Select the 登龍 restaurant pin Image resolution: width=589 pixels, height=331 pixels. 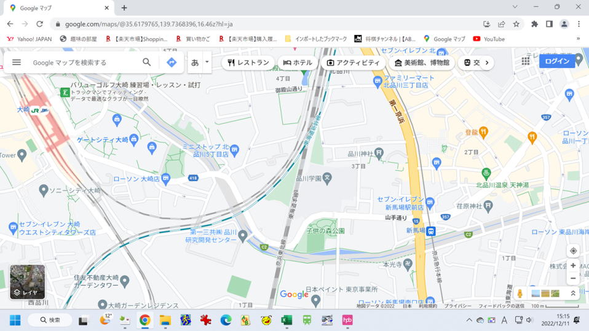[483, 131]
